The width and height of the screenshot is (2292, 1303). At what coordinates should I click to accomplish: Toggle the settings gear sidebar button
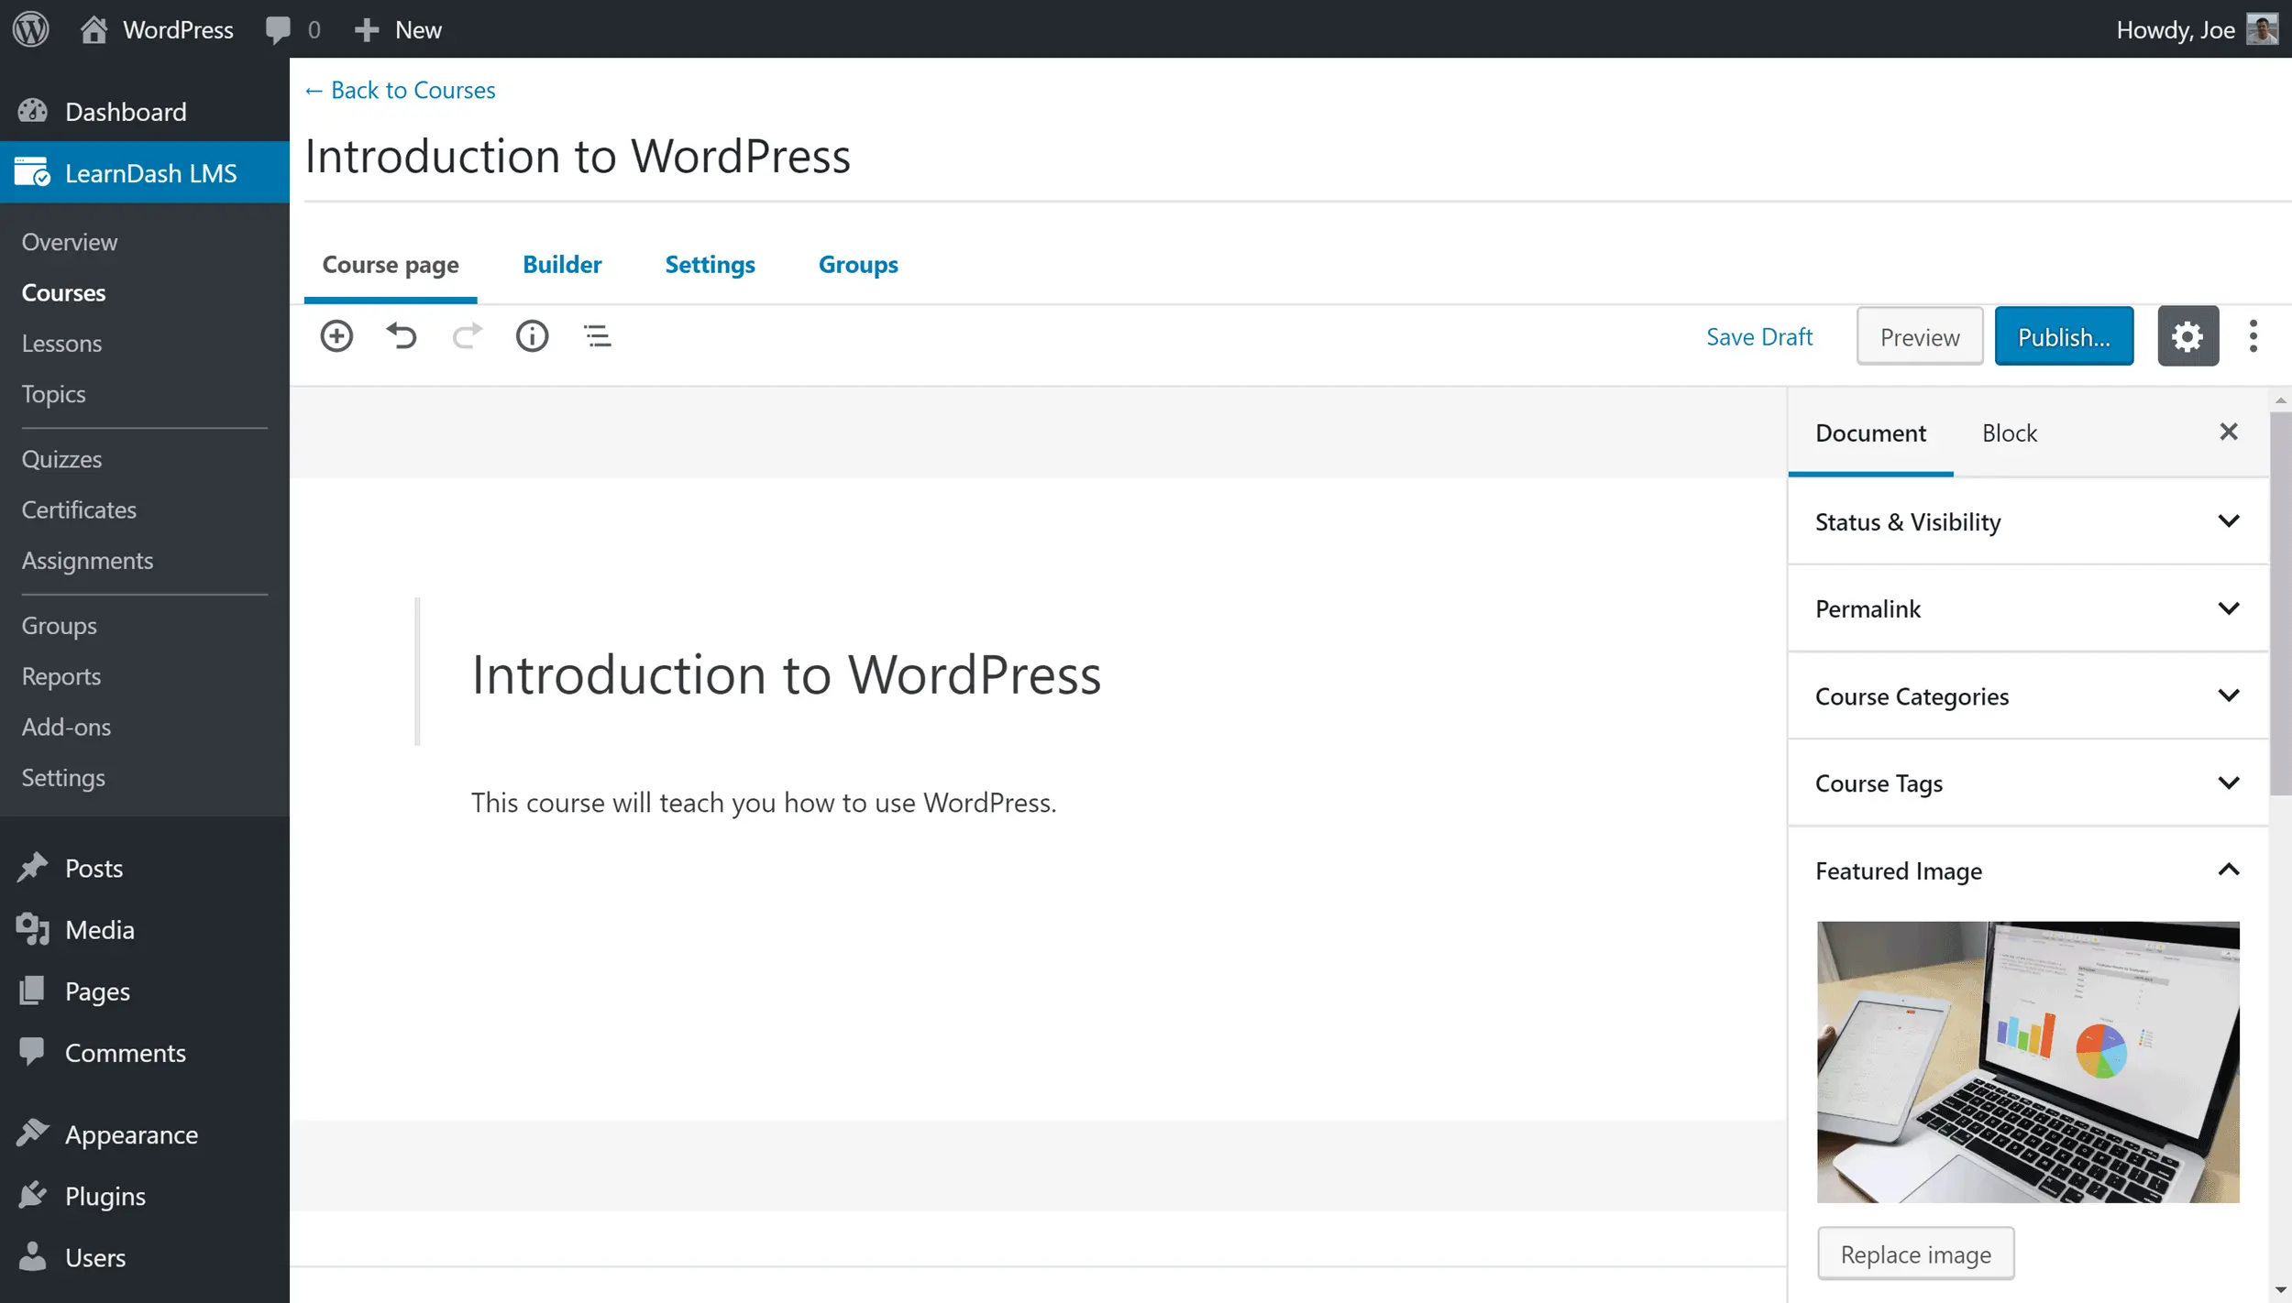point(2187,336)
